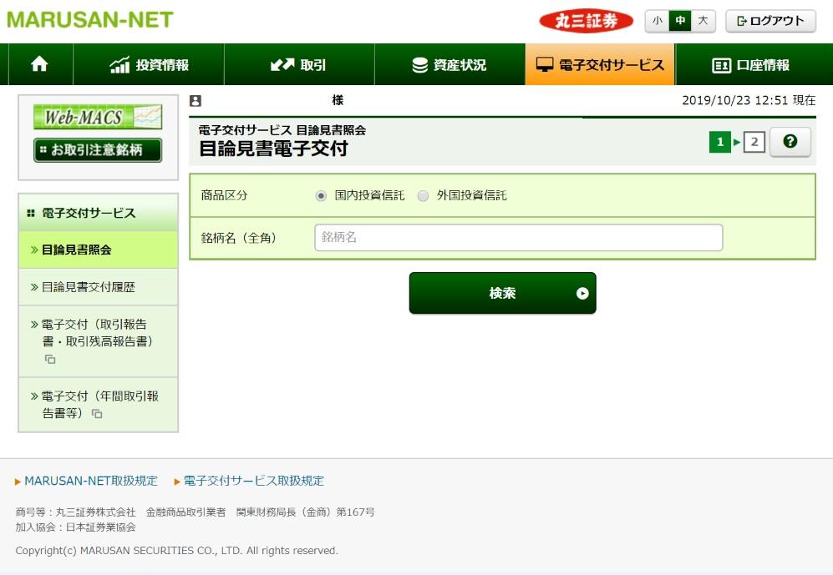Focus the 銘柄名 text input field
The image size is (833, 575).
tap(519, 237)
